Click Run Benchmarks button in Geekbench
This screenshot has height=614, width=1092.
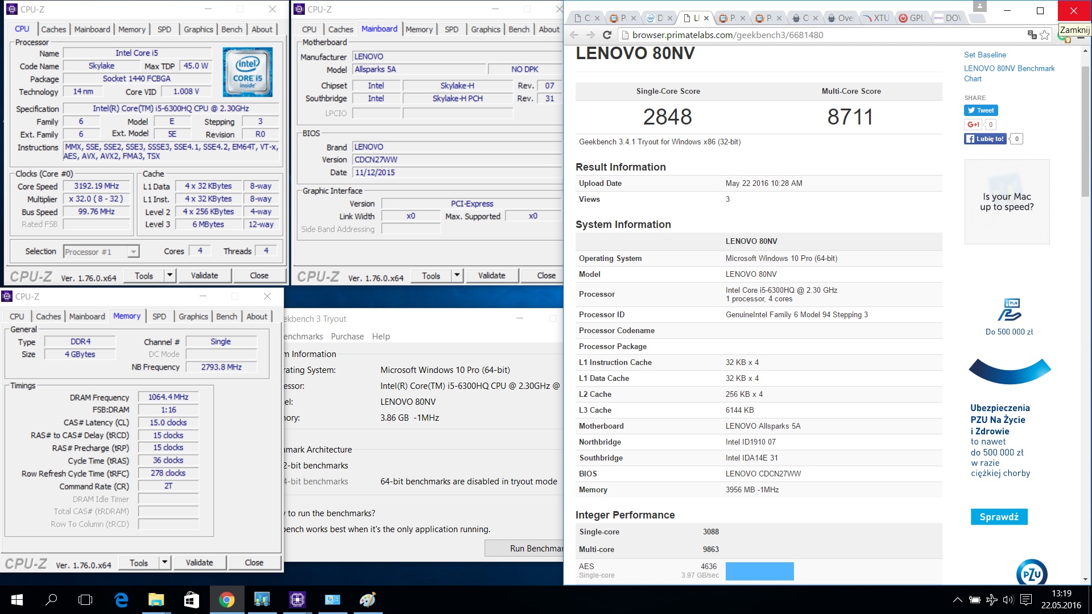point(524,549)
